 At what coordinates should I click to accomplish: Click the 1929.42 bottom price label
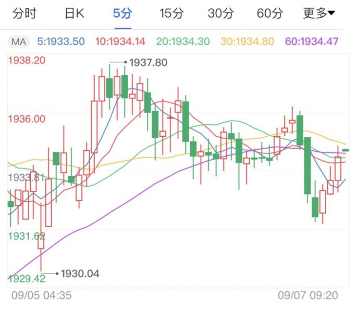pos(27,279)
